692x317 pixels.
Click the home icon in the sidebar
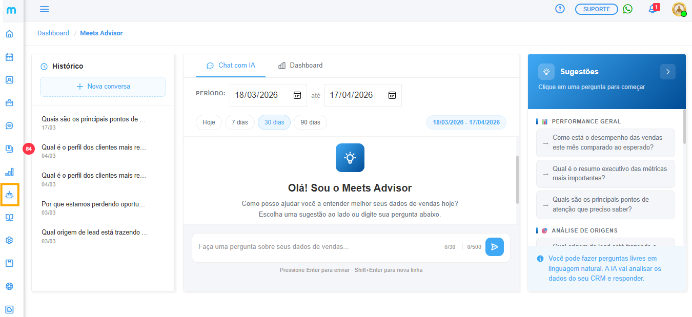click(9, 34)
